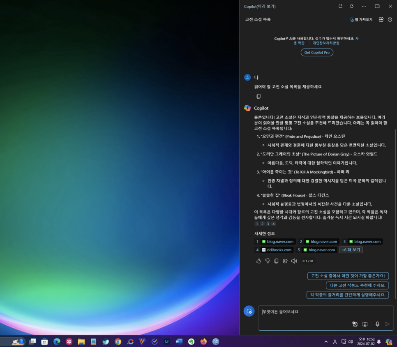Toggle Copilot from the taskbar PRE icon
This screenshot has height=347, width=397.
[389, 342]
